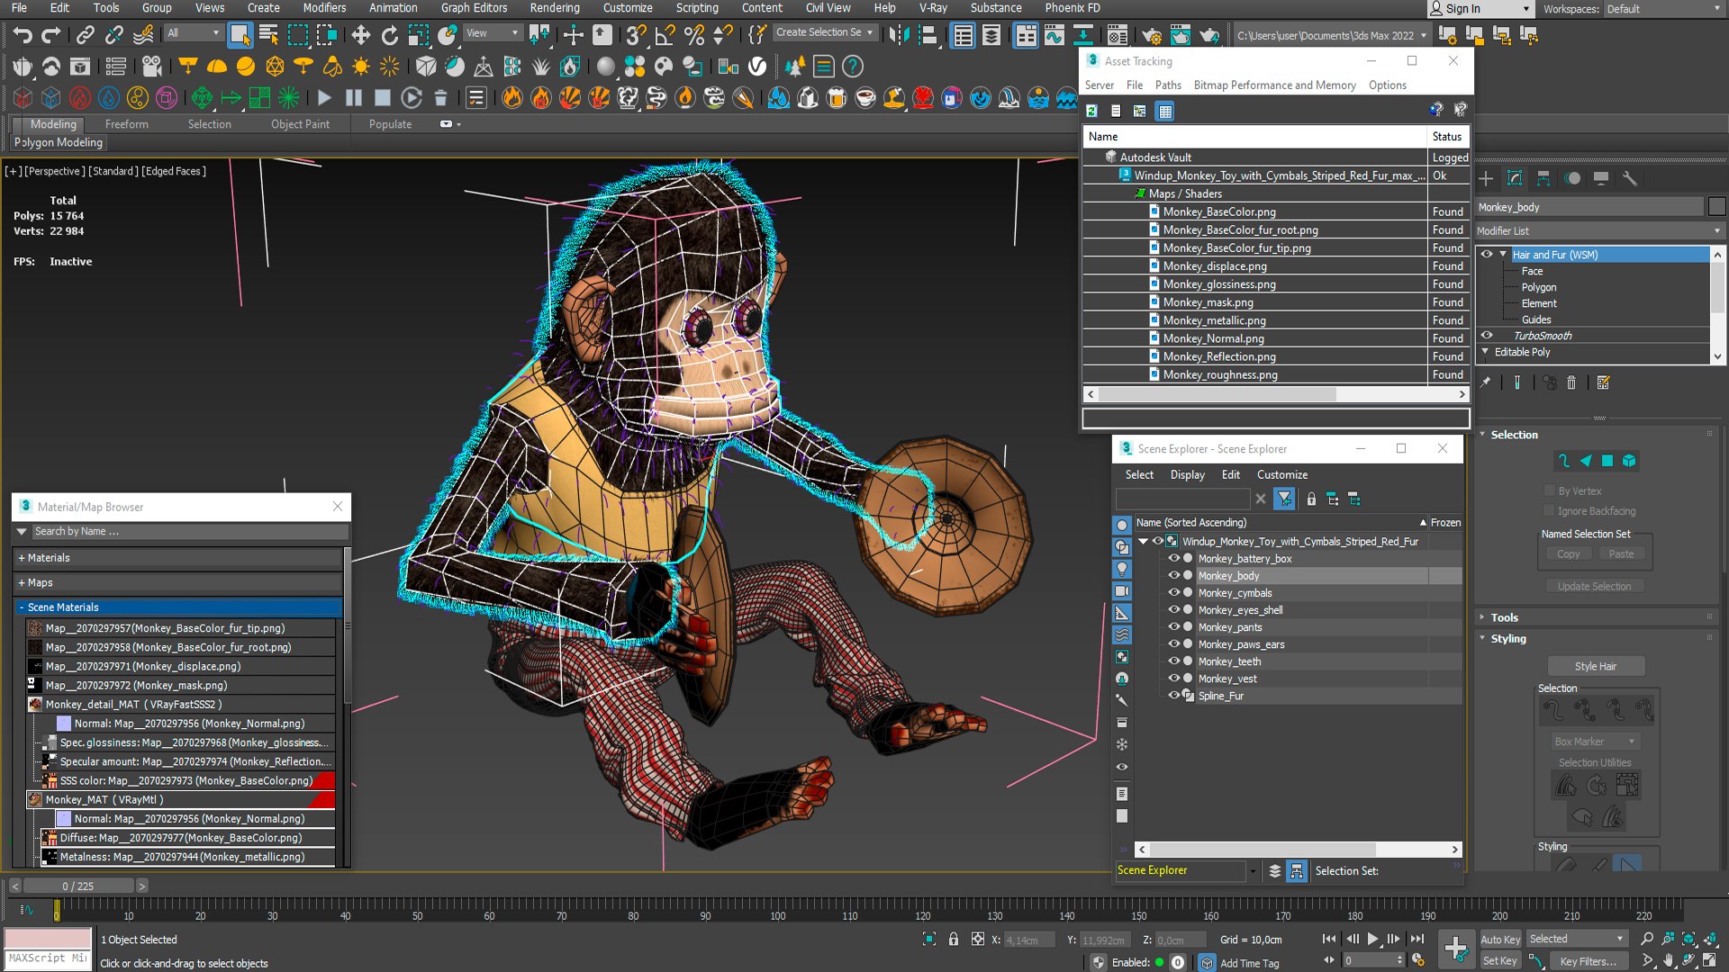The image size is (1729, 972).
Task: Go to end frame button
Action: coord(1417,939)
